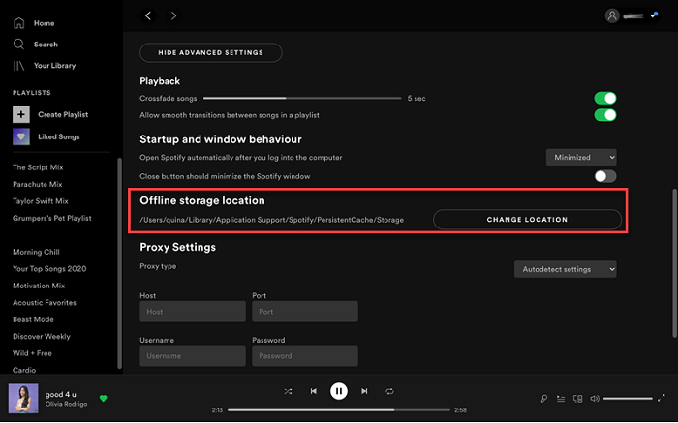
Task: Enable close button minimizes window toggle
Action: click(605, 176)
